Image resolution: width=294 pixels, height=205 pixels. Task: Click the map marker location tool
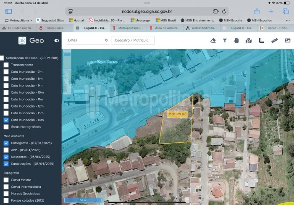pos(248,40)
